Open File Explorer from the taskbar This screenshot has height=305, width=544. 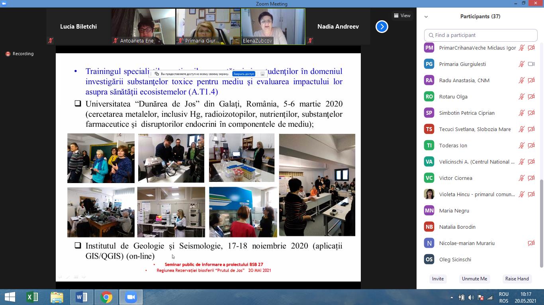[x=57, y=297]
